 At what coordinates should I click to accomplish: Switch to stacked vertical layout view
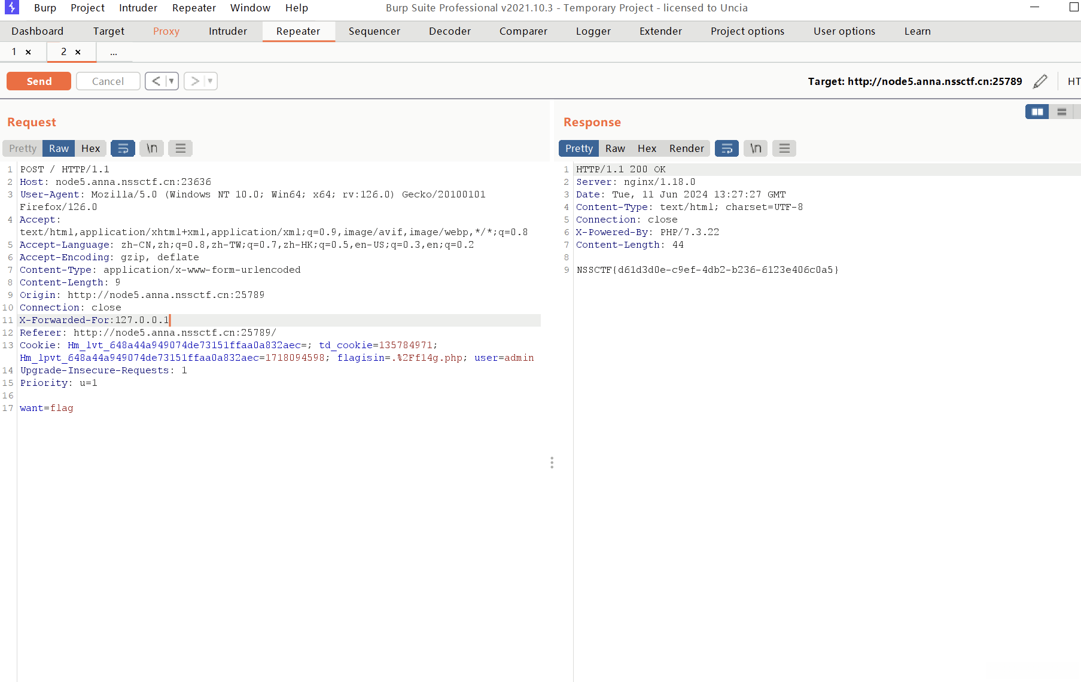click(1062, 112)
